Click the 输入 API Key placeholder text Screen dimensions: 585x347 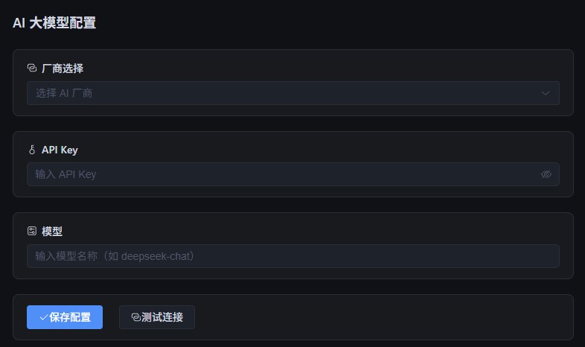tap(65, 174)
